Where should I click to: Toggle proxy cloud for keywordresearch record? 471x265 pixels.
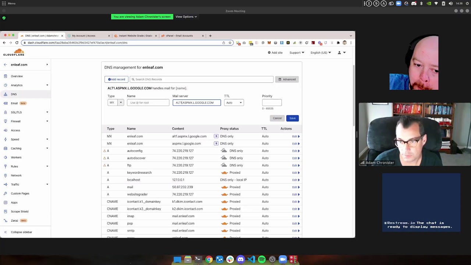click(x=224, y=173)
